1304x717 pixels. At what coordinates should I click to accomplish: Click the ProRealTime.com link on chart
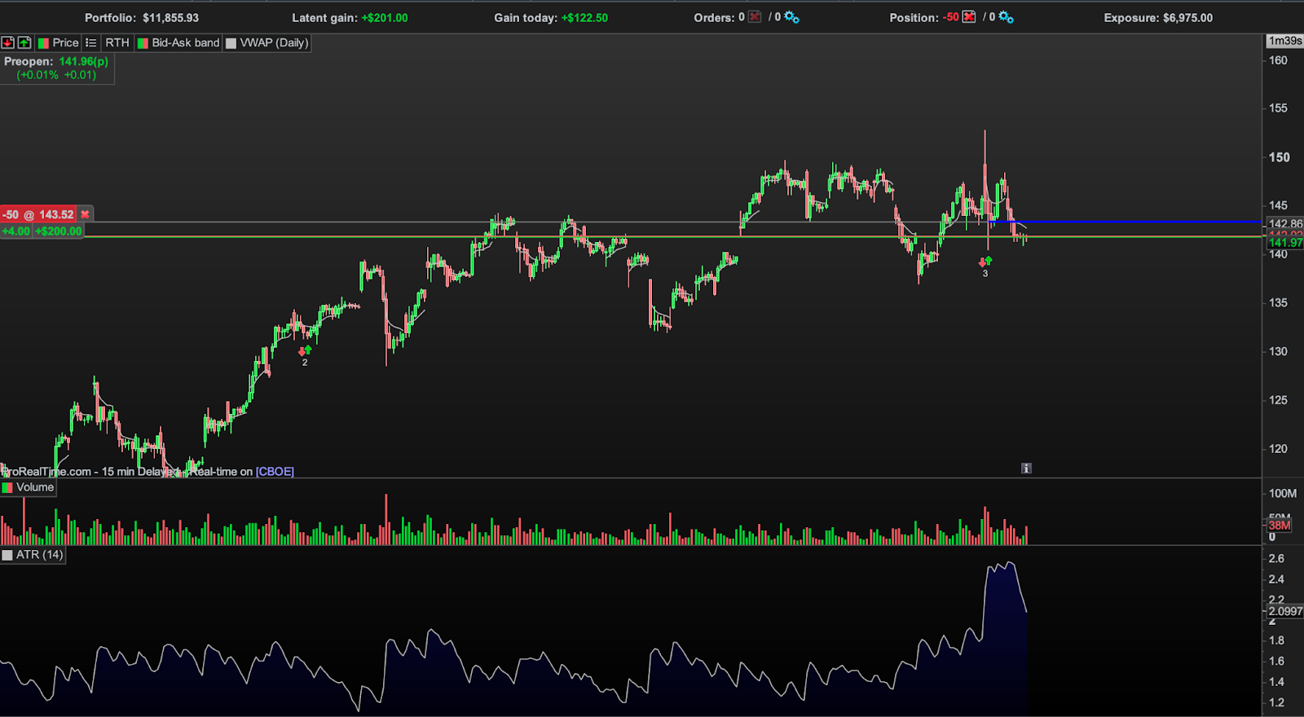click(46, 472)
